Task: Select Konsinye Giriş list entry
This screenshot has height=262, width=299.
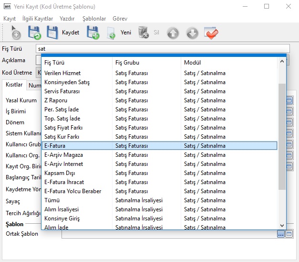Action: pyautogui.click(x=62, y=218)
